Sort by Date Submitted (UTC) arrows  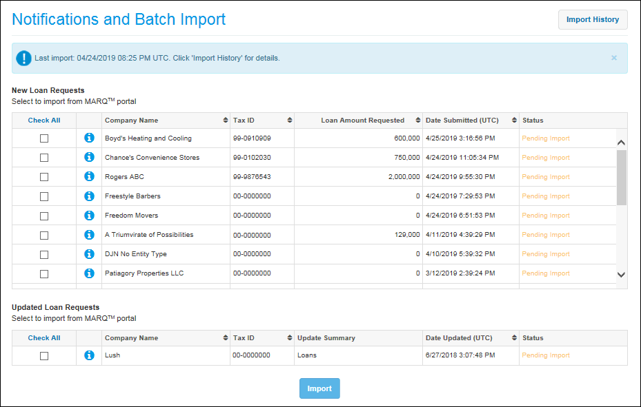514,120
